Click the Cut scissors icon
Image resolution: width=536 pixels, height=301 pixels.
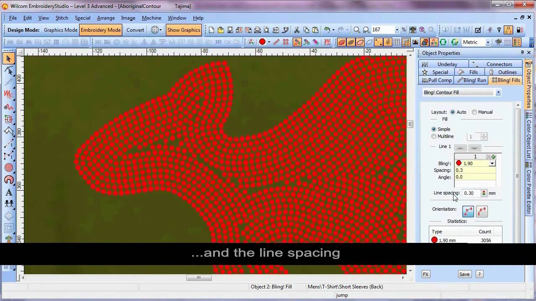[297, 30]
